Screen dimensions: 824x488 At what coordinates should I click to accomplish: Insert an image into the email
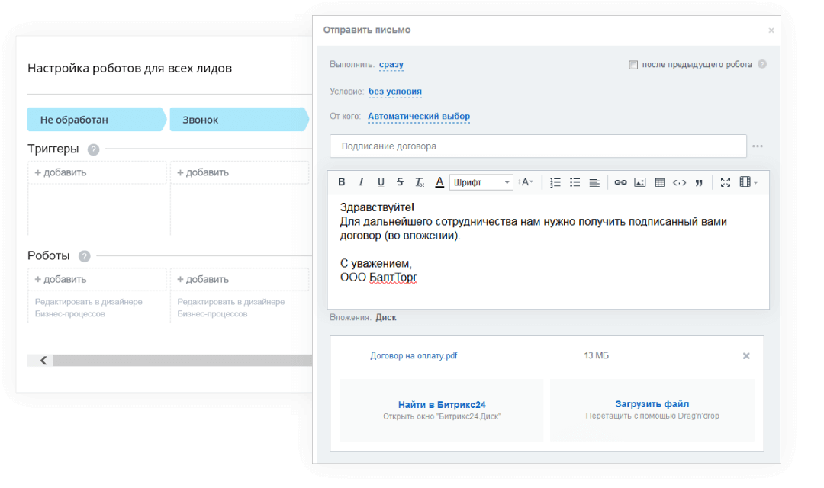639,182
